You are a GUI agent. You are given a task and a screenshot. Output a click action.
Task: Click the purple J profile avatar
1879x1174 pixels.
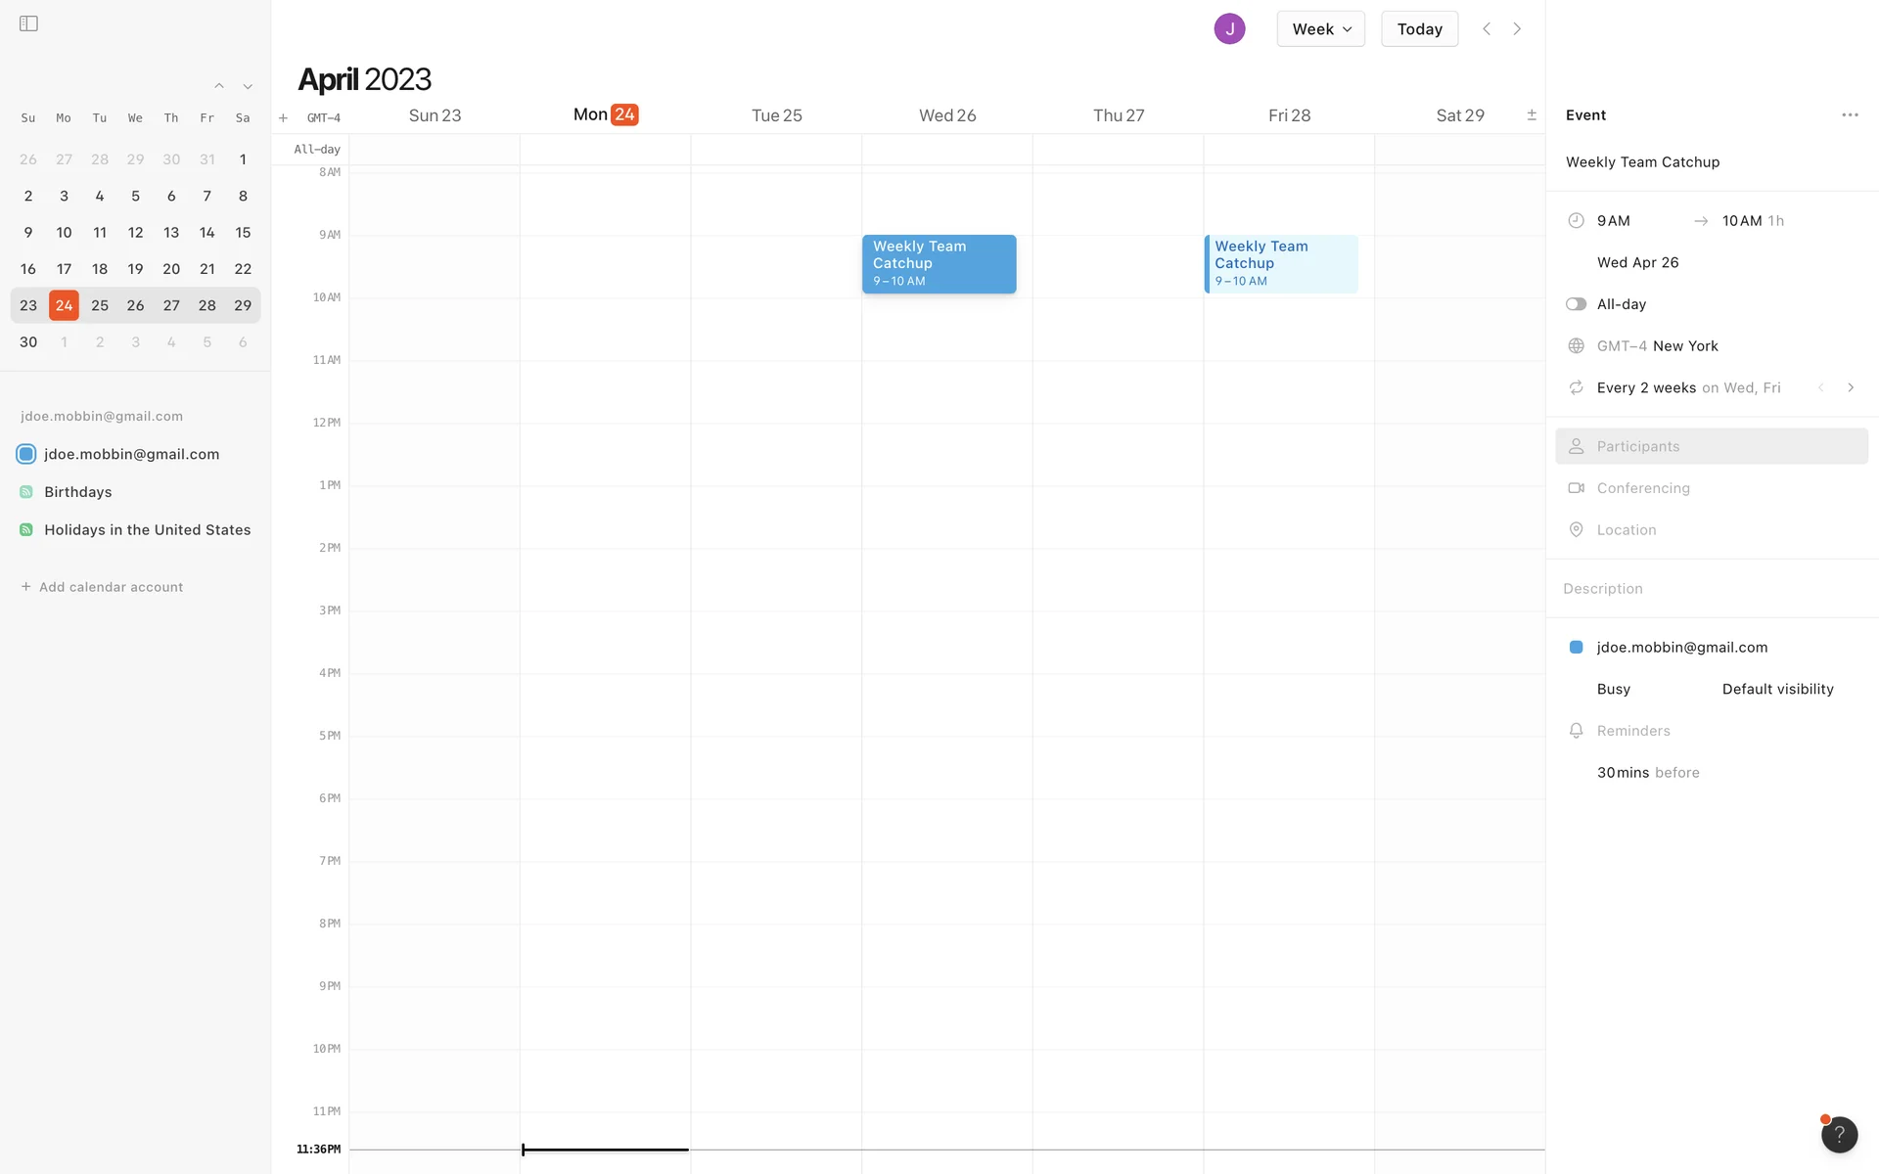[x=1229, y=29]
